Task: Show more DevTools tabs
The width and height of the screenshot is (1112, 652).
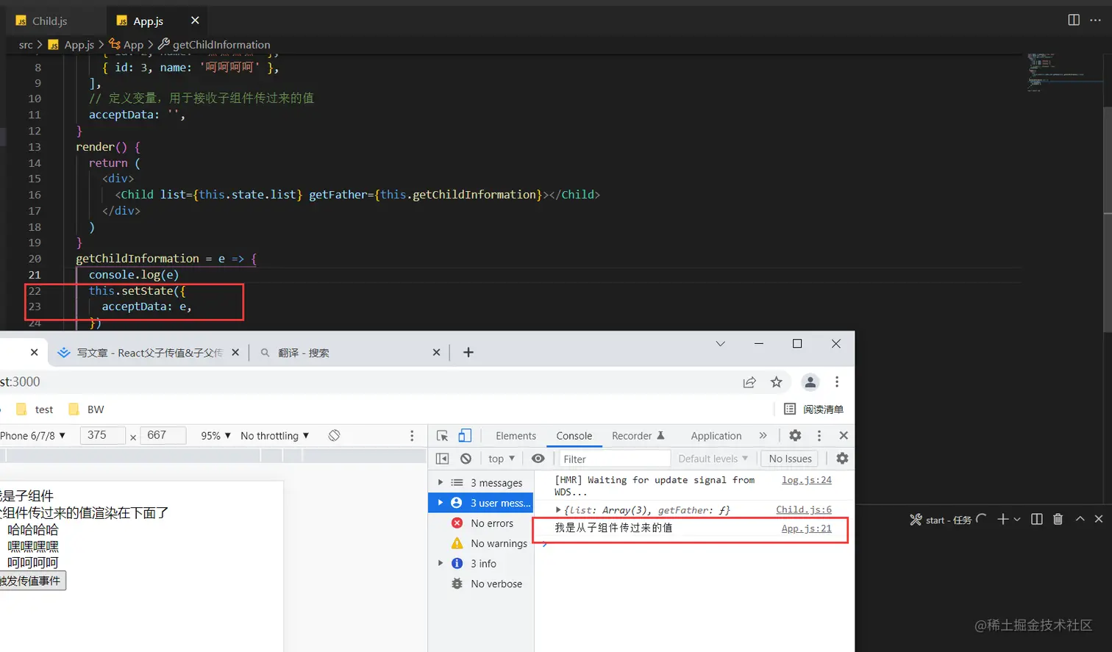Action: click(x=763, y=436)
